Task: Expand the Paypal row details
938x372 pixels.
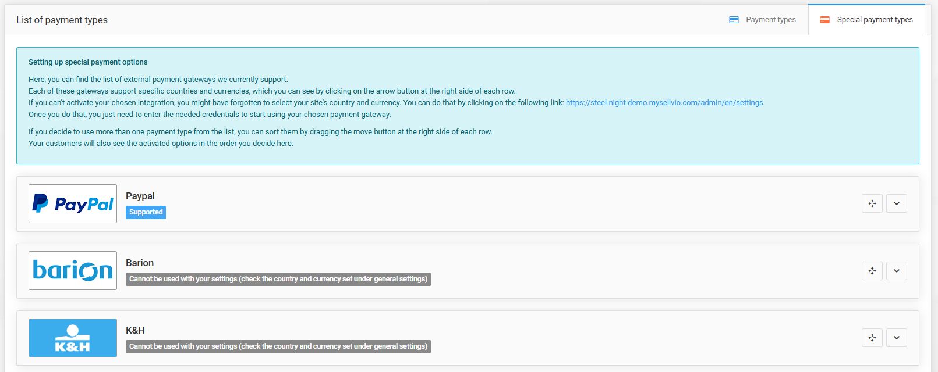Action: (896, 203)
